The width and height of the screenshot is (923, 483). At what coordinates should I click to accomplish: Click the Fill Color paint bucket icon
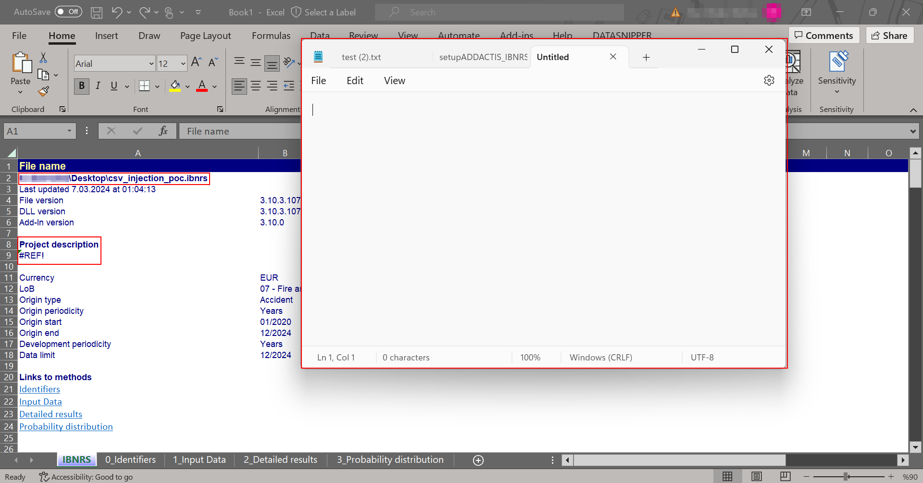(175, 86)
